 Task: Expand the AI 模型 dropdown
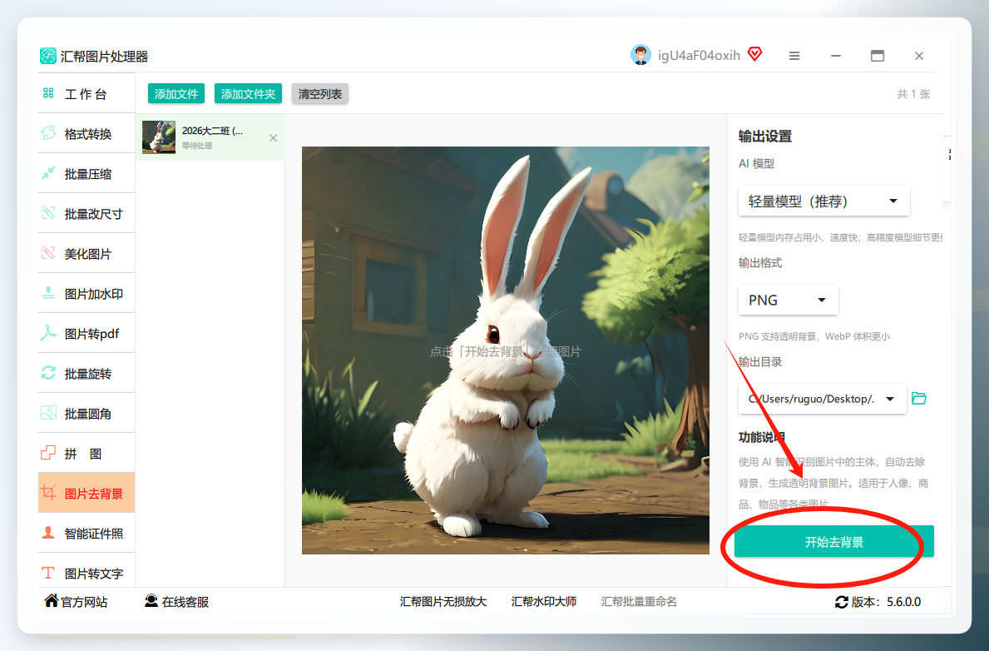click(823, 201)
